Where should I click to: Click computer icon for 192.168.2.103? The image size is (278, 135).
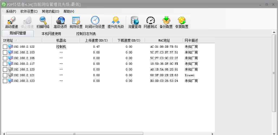coord(10,52)
